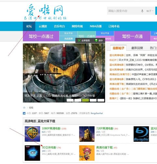157x164 pixels.
Task: Open 音乐电台 in the navigation bar
Action: (x=59, y=26)
